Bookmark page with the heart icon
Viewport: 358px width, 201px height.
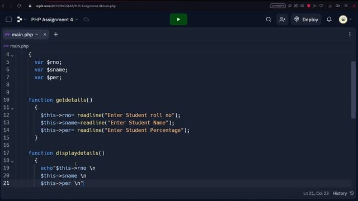point(321,6)
